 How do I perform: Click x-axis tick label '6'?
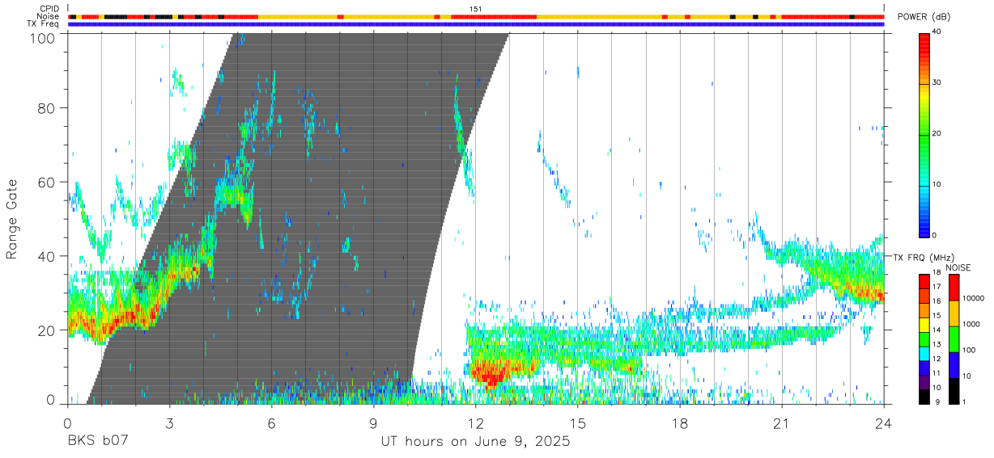[x=271, y=423]
